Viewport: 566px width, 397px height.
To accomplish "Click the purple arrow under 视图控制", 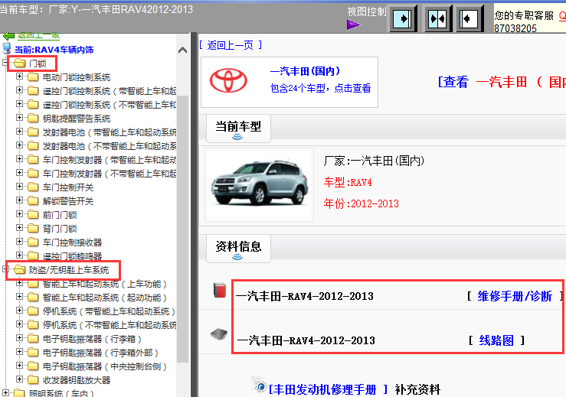I will (353, 25).
